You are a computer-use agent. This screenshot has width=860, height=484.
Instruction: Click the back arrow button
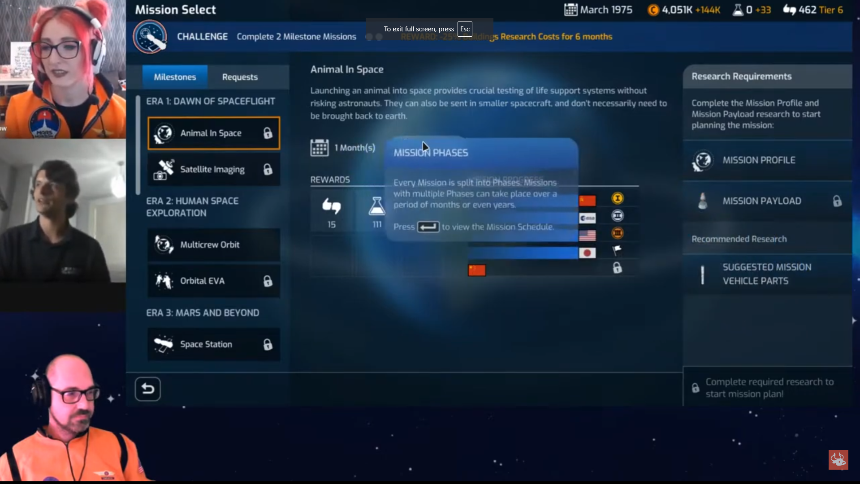147,389
